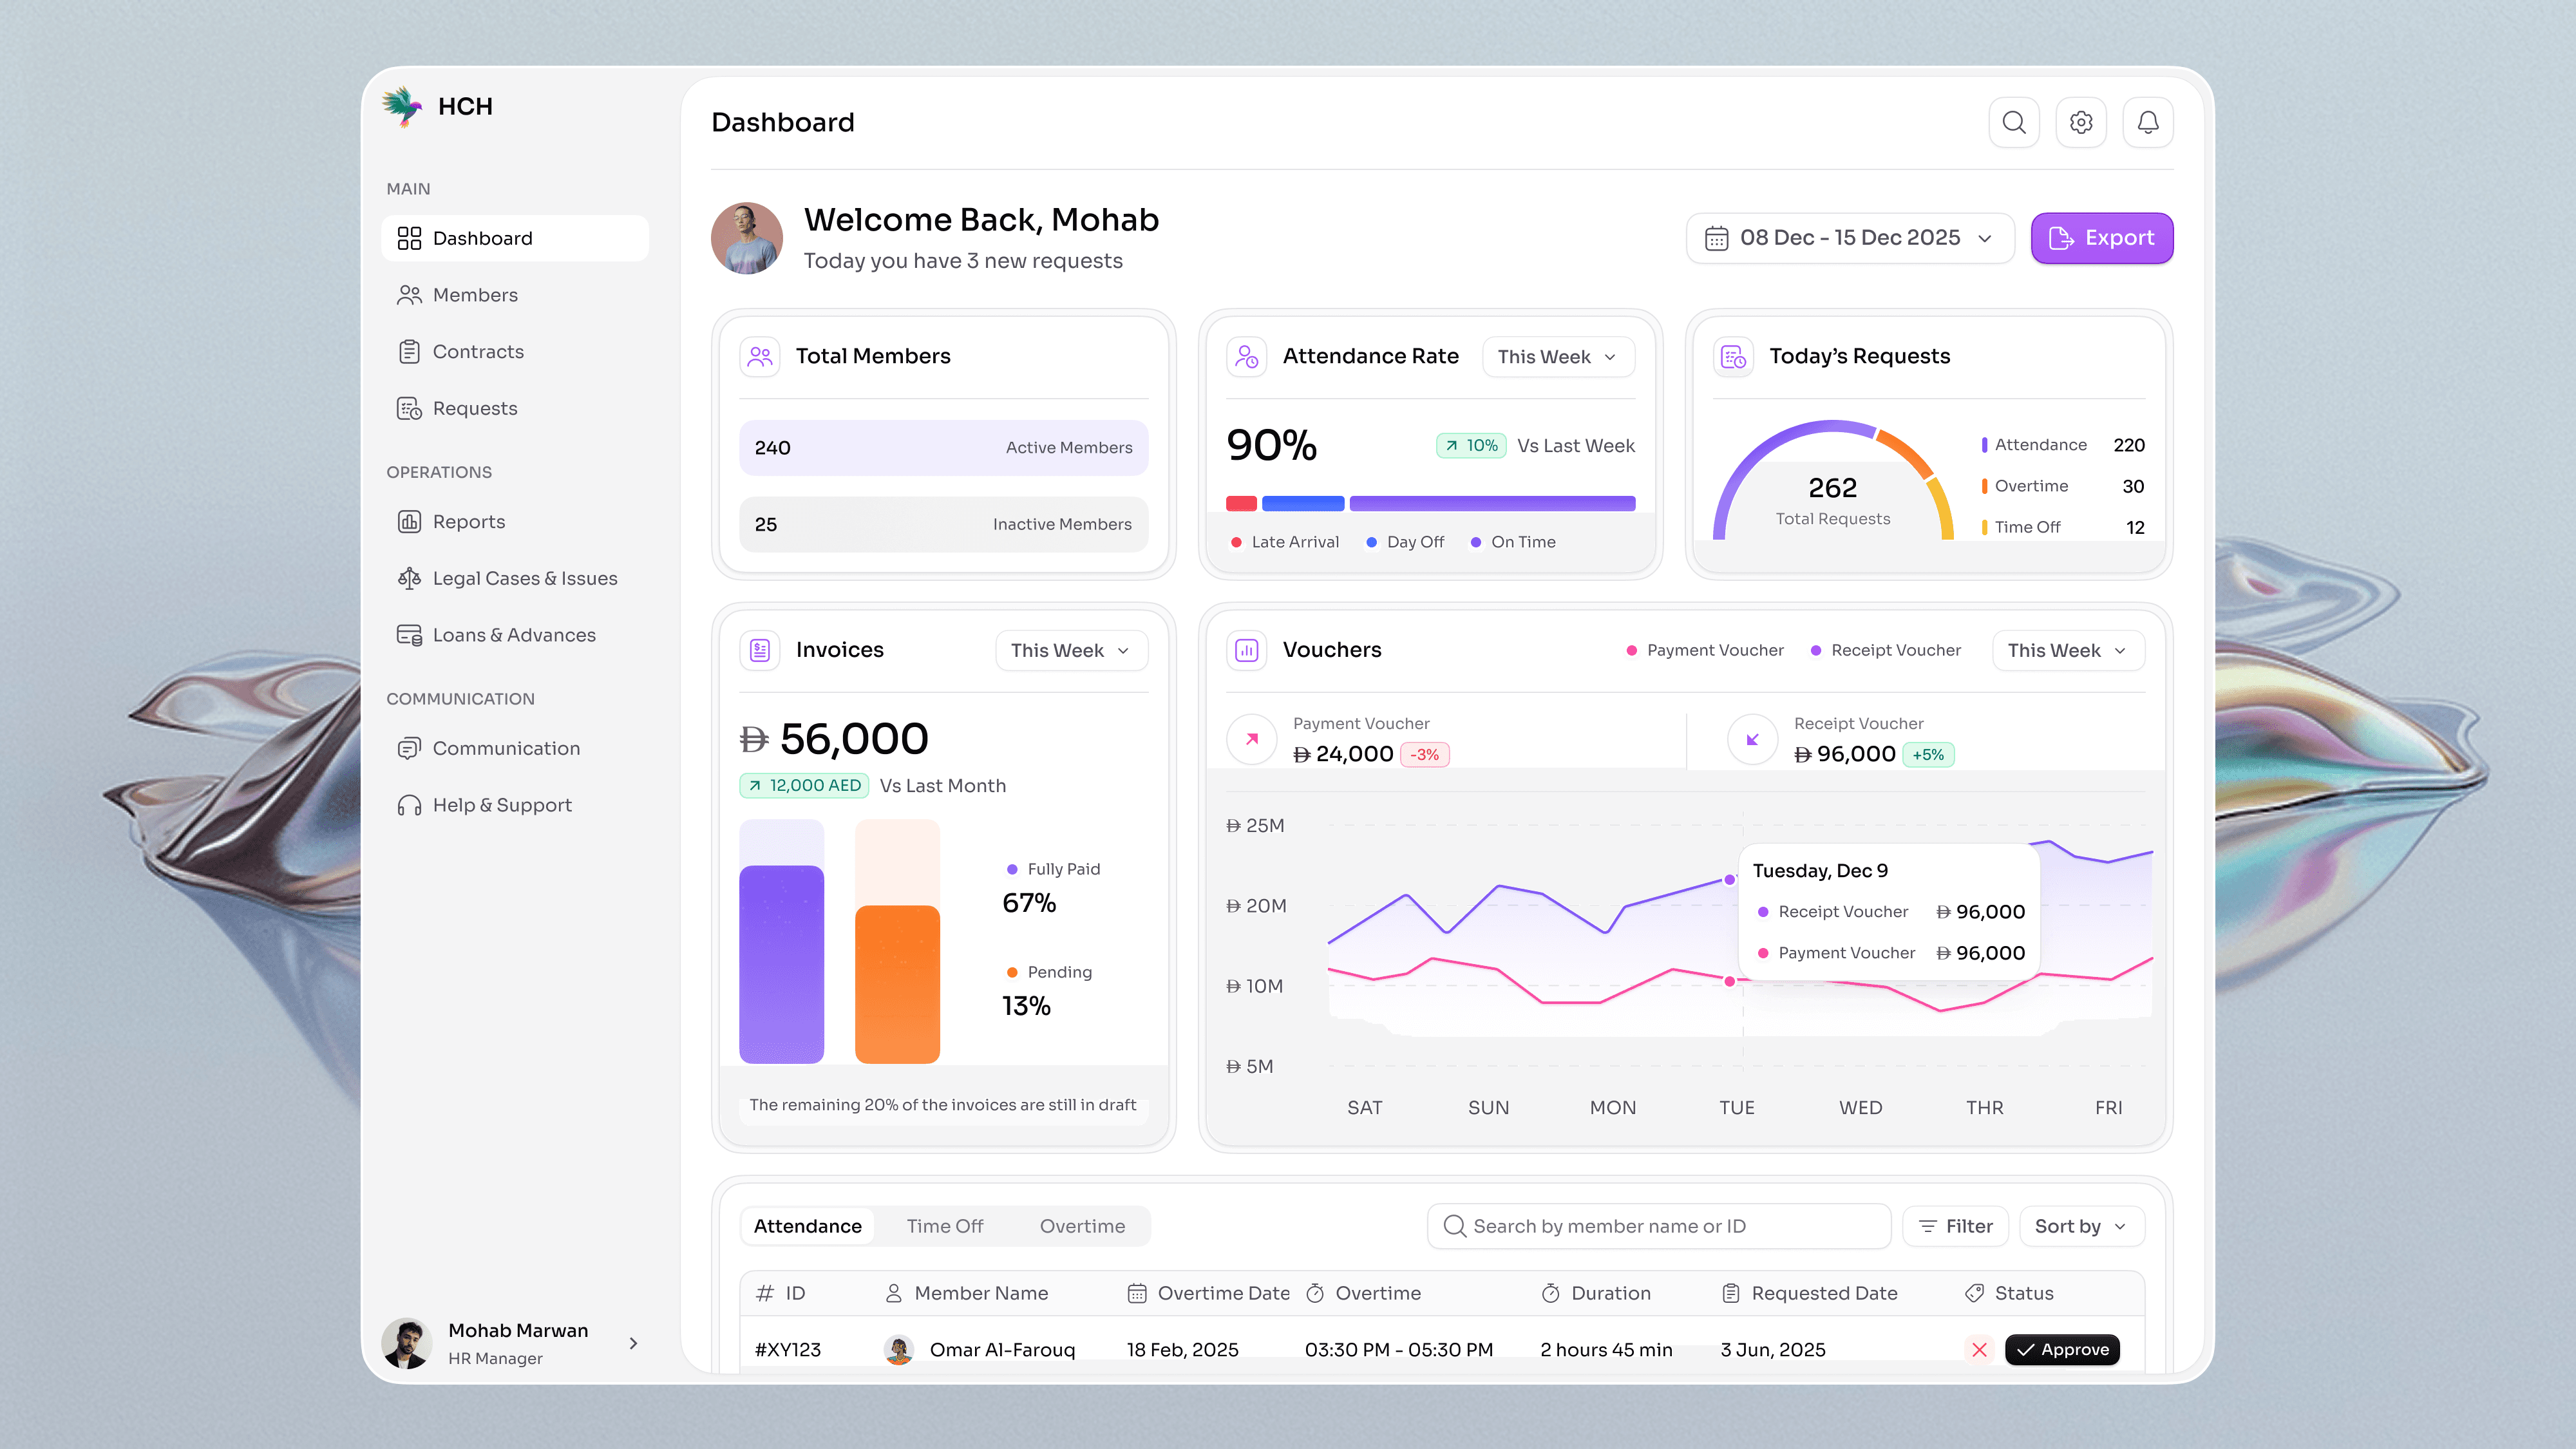Click the orange Pending bar

tap(897, 984)
